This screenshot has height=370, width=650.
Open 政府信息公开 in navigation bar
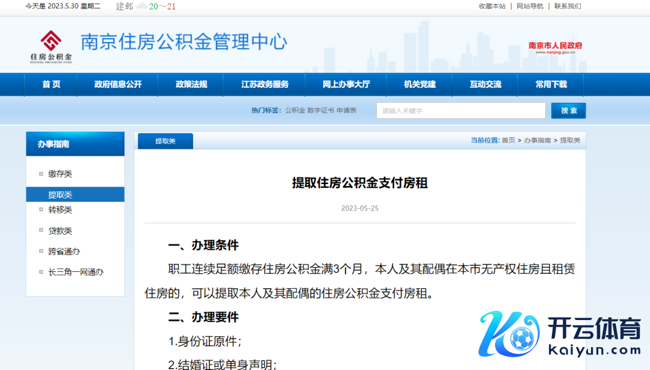[118, 85]
